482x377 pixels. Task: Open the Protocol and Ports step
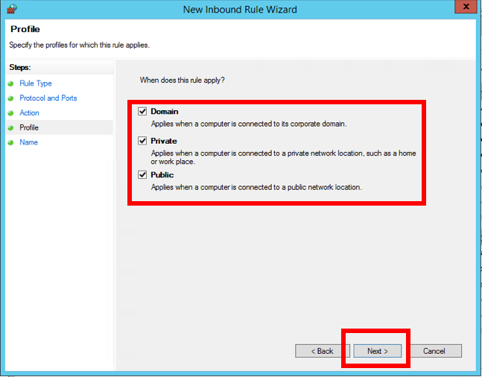[48, 98]
